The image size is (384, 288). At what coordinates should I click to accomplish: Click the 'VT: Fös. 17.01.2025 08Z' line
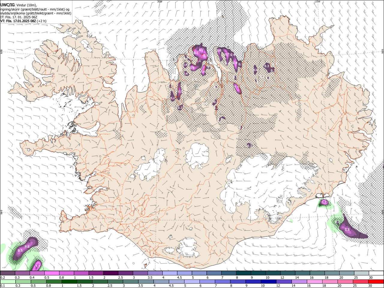(x=23, y=21)
